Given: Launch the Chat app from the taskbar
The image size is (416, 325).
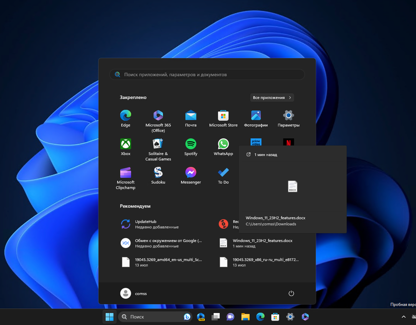Looking at the screenshot, I should click(x=230, y=317).
